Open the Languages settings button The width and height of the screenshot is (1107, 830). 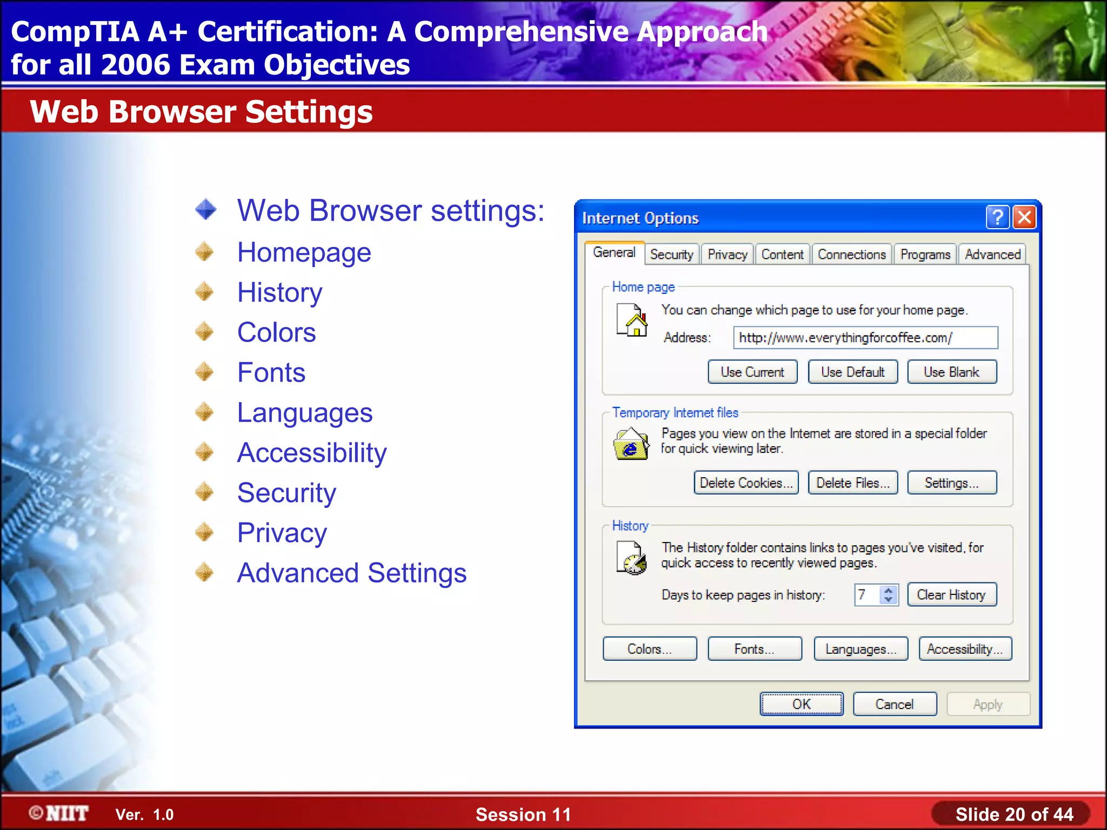(861, 649)
